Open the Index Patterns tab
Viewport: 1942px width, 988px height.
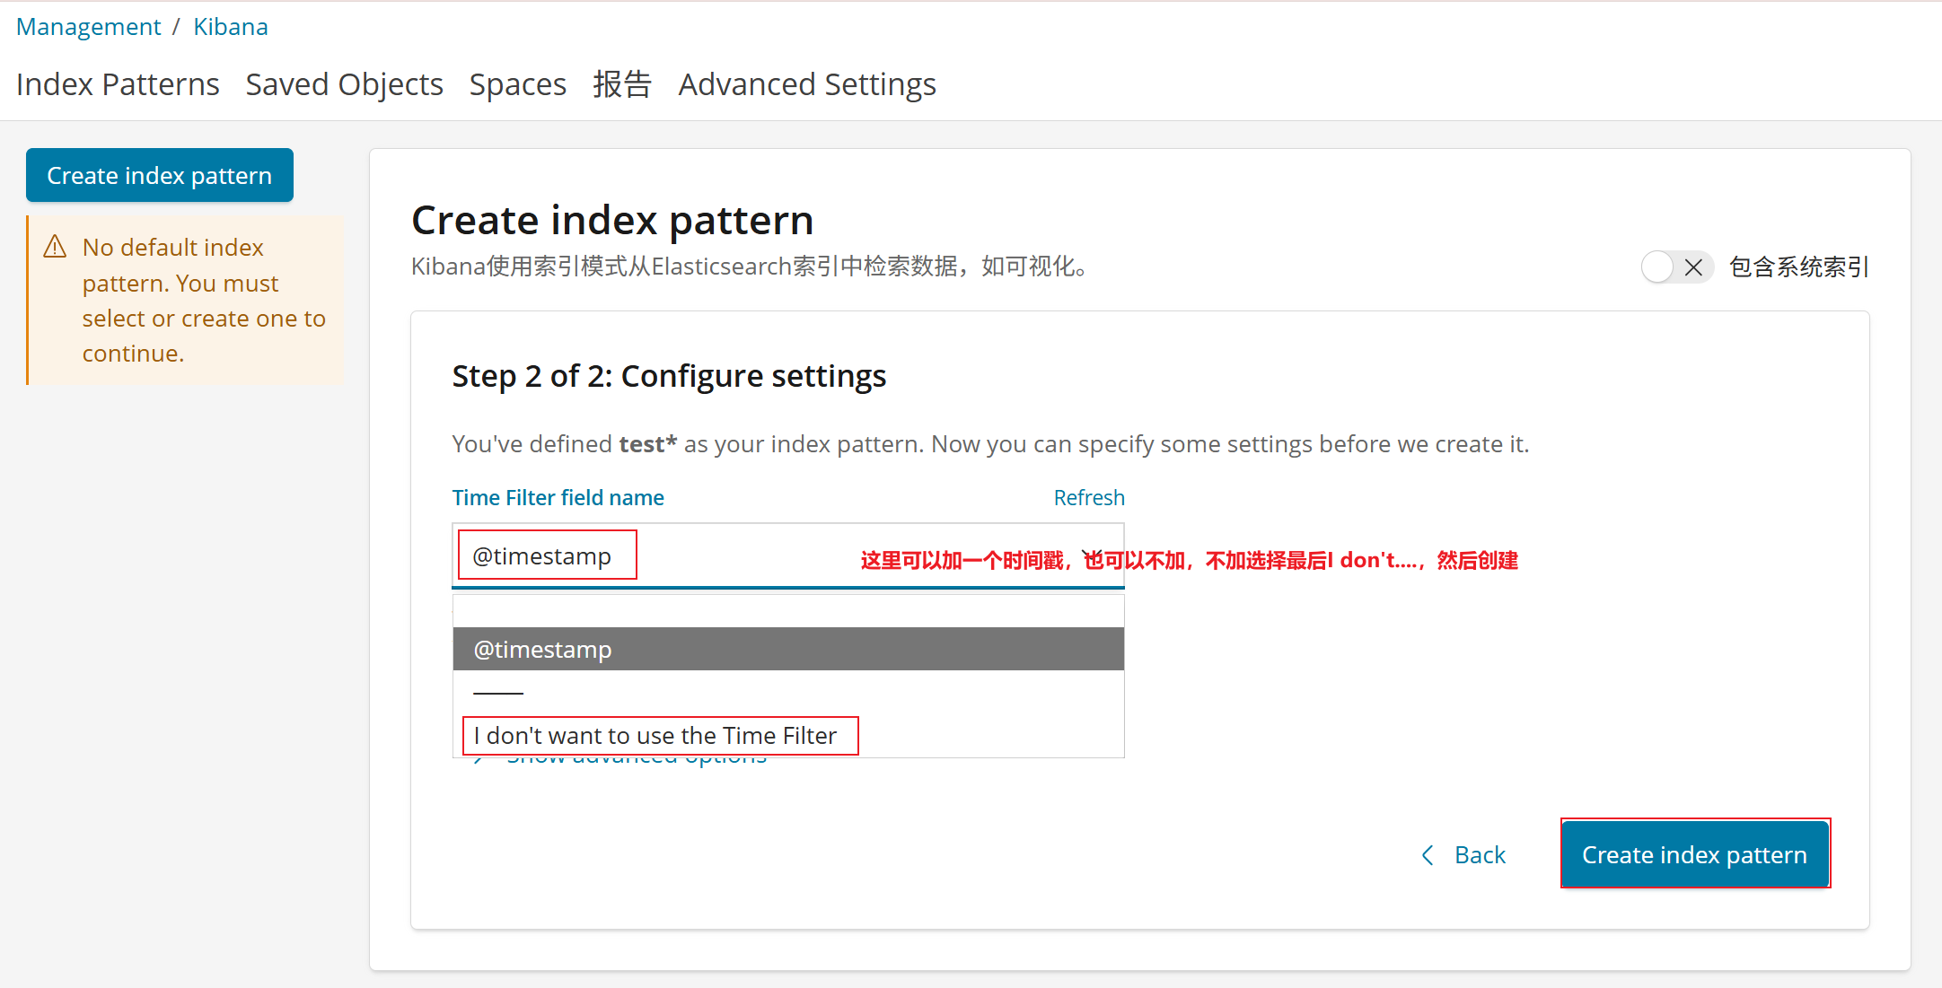coord(118,84)
